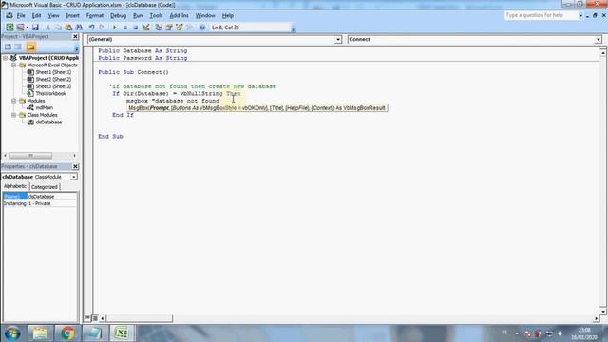Open Visual Basic Help icon
Screen dimensions: 608x342
pyautogui.click(x=202, y=28)
